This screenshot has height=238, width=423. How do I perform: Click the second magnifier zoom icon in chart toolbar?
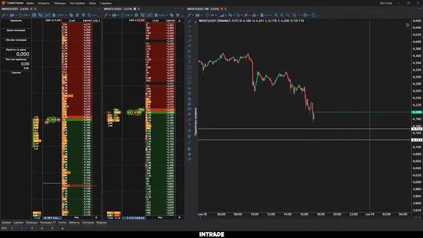coord(282,15)
